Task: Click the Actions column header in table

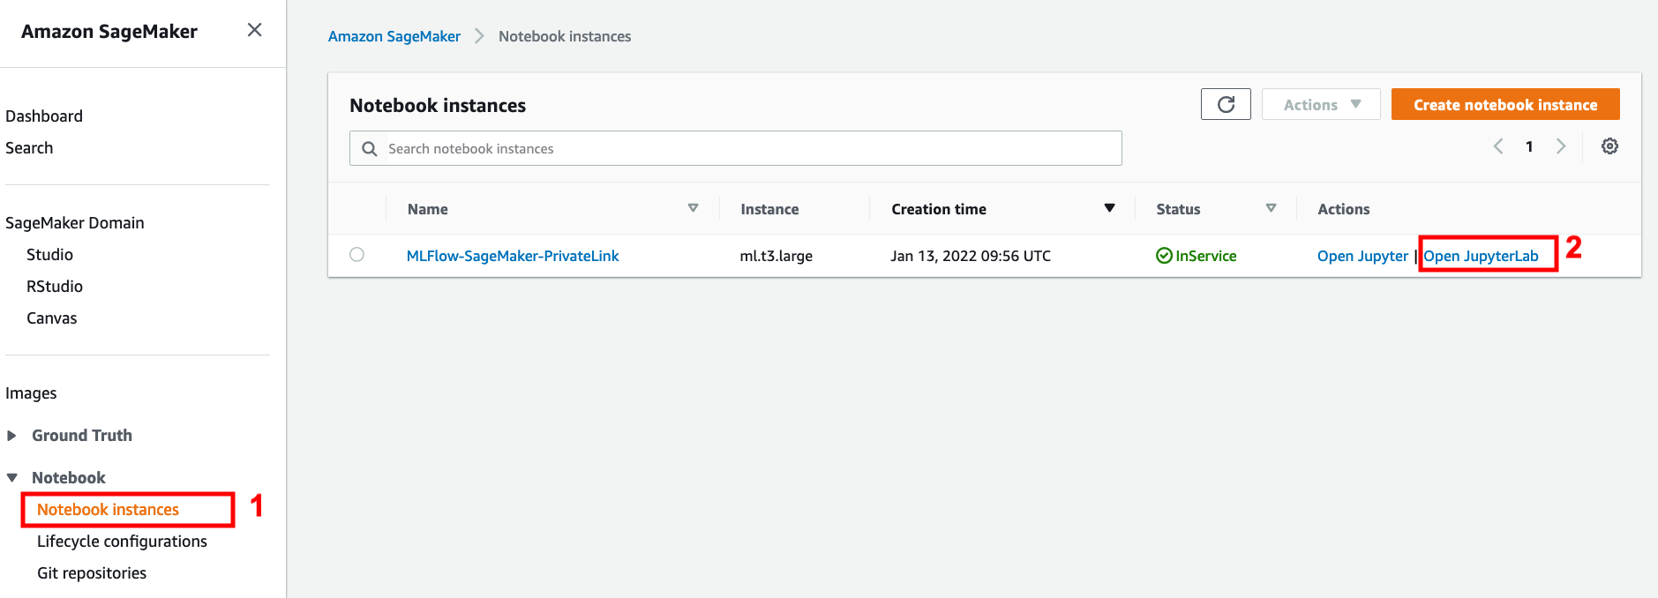Action: (1344, 209)
